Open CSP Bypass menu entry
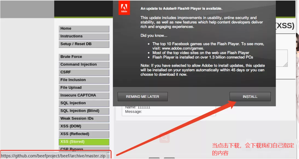 84,149
